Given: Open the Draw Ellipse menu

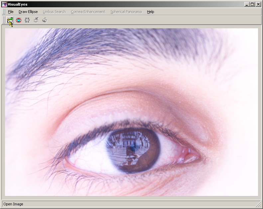Looking at the screenshot, I should click(x=28, y=12).
